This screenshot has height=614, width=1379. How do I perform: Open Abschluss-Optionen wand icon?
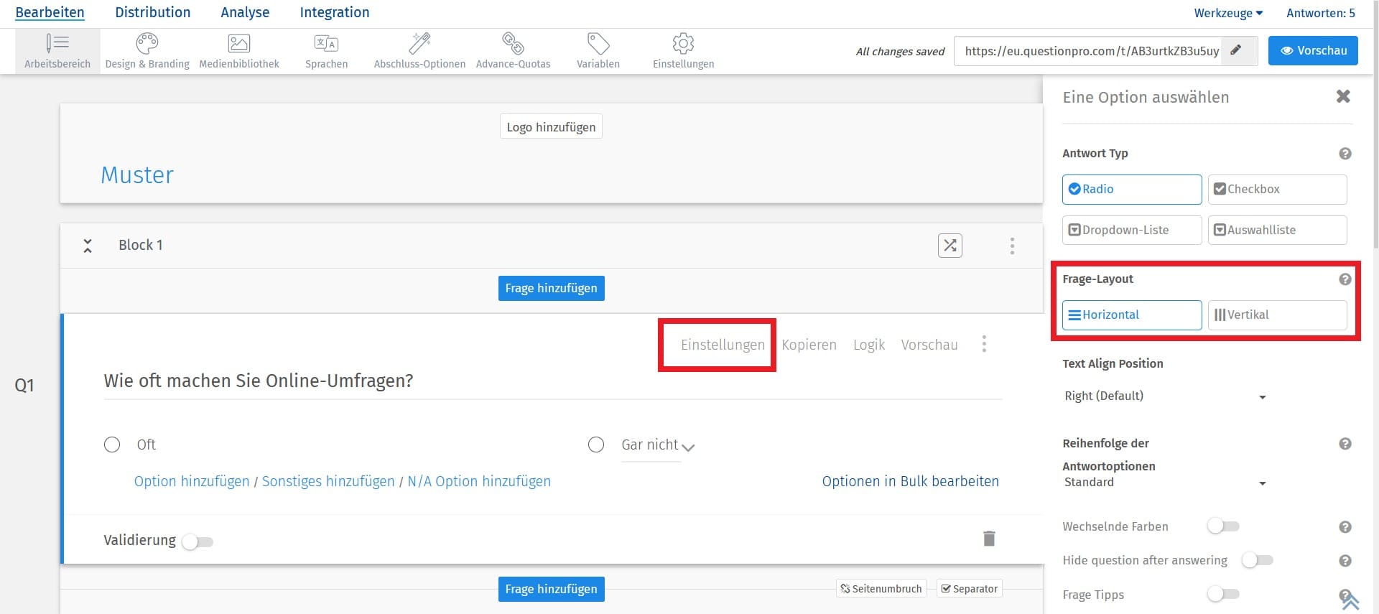pyautogui.click(x=419, y=44)
